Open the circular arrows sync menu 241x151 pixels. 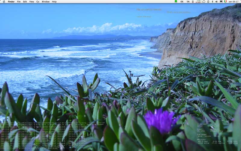(x=208, y=2)
